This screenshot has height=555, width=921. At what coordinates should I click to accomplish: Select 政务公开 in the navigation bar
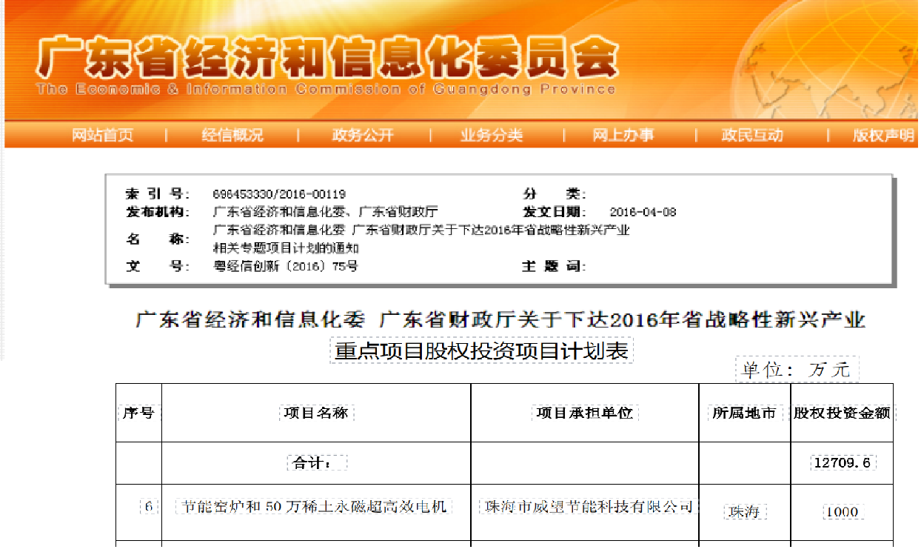pos(363,136)
